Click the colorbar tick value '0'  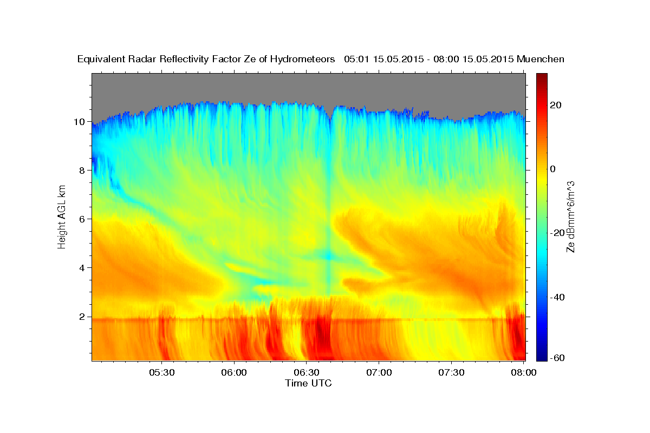click(x=553, y=169)
